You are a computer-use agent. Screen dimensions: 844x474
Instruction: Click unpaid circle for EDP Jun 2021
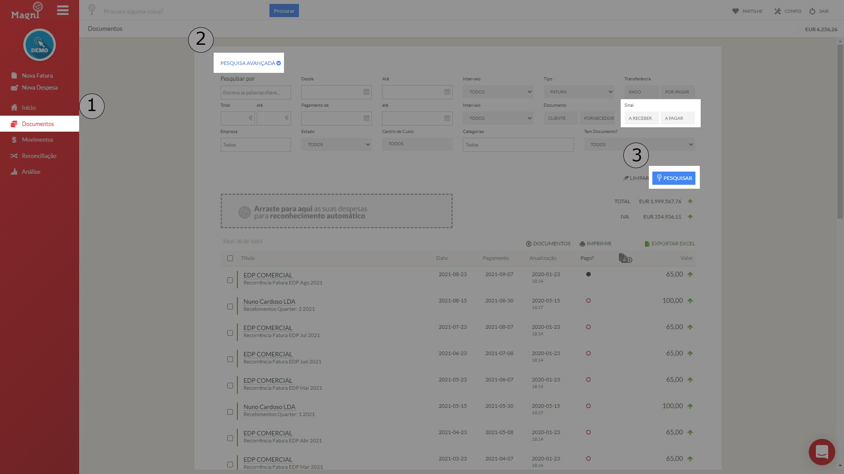(x=588, y=353)
